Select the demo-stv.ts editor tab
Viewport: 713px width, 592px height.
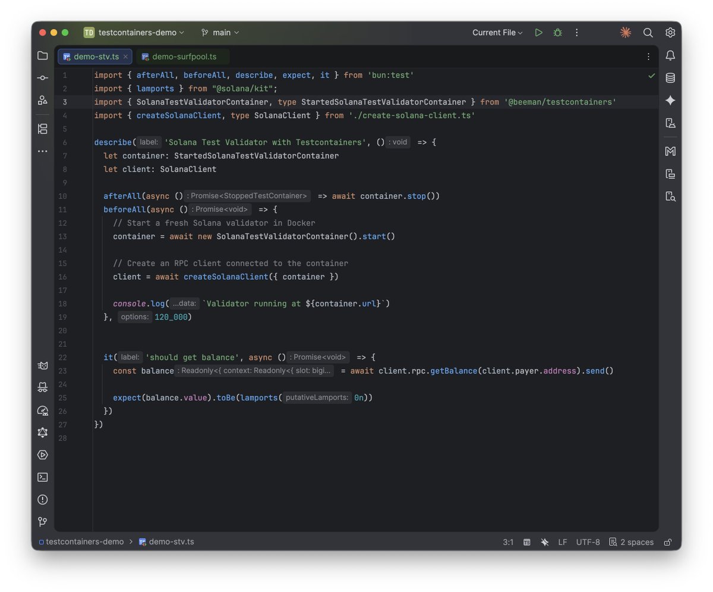96,57
